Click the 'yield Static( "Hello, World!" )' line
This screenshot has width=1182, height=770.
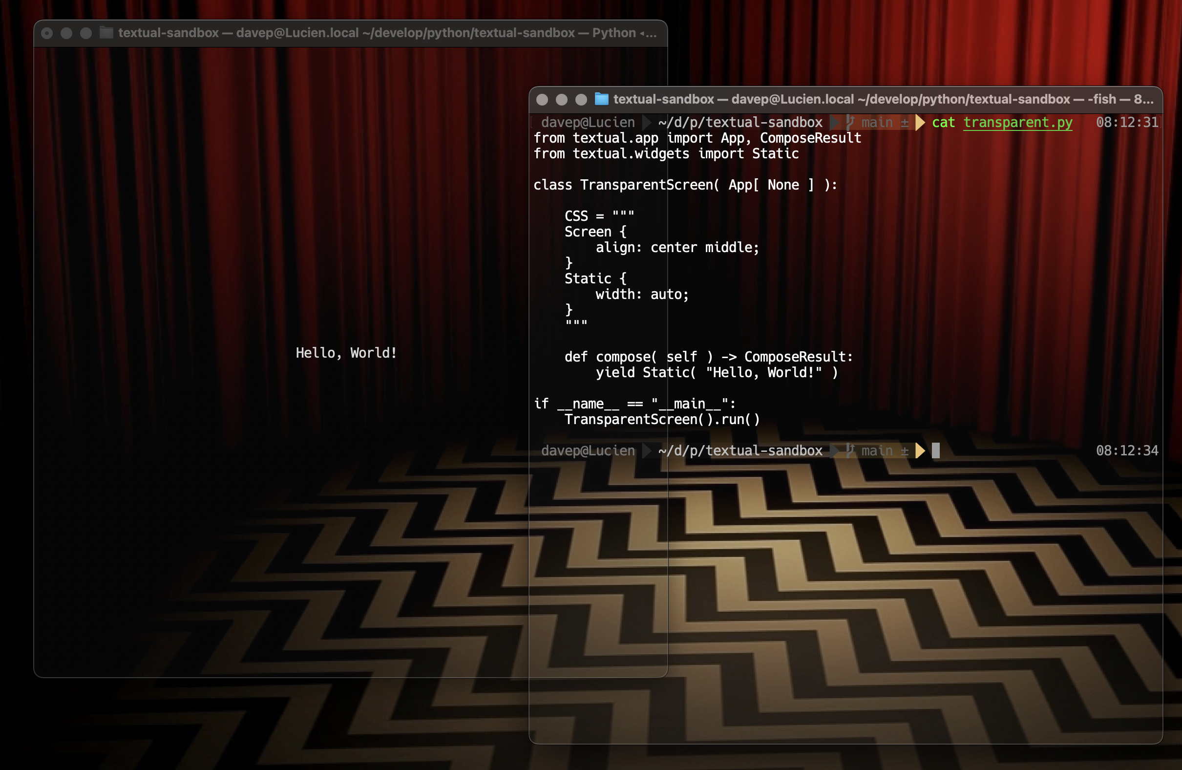click(717, 373)
